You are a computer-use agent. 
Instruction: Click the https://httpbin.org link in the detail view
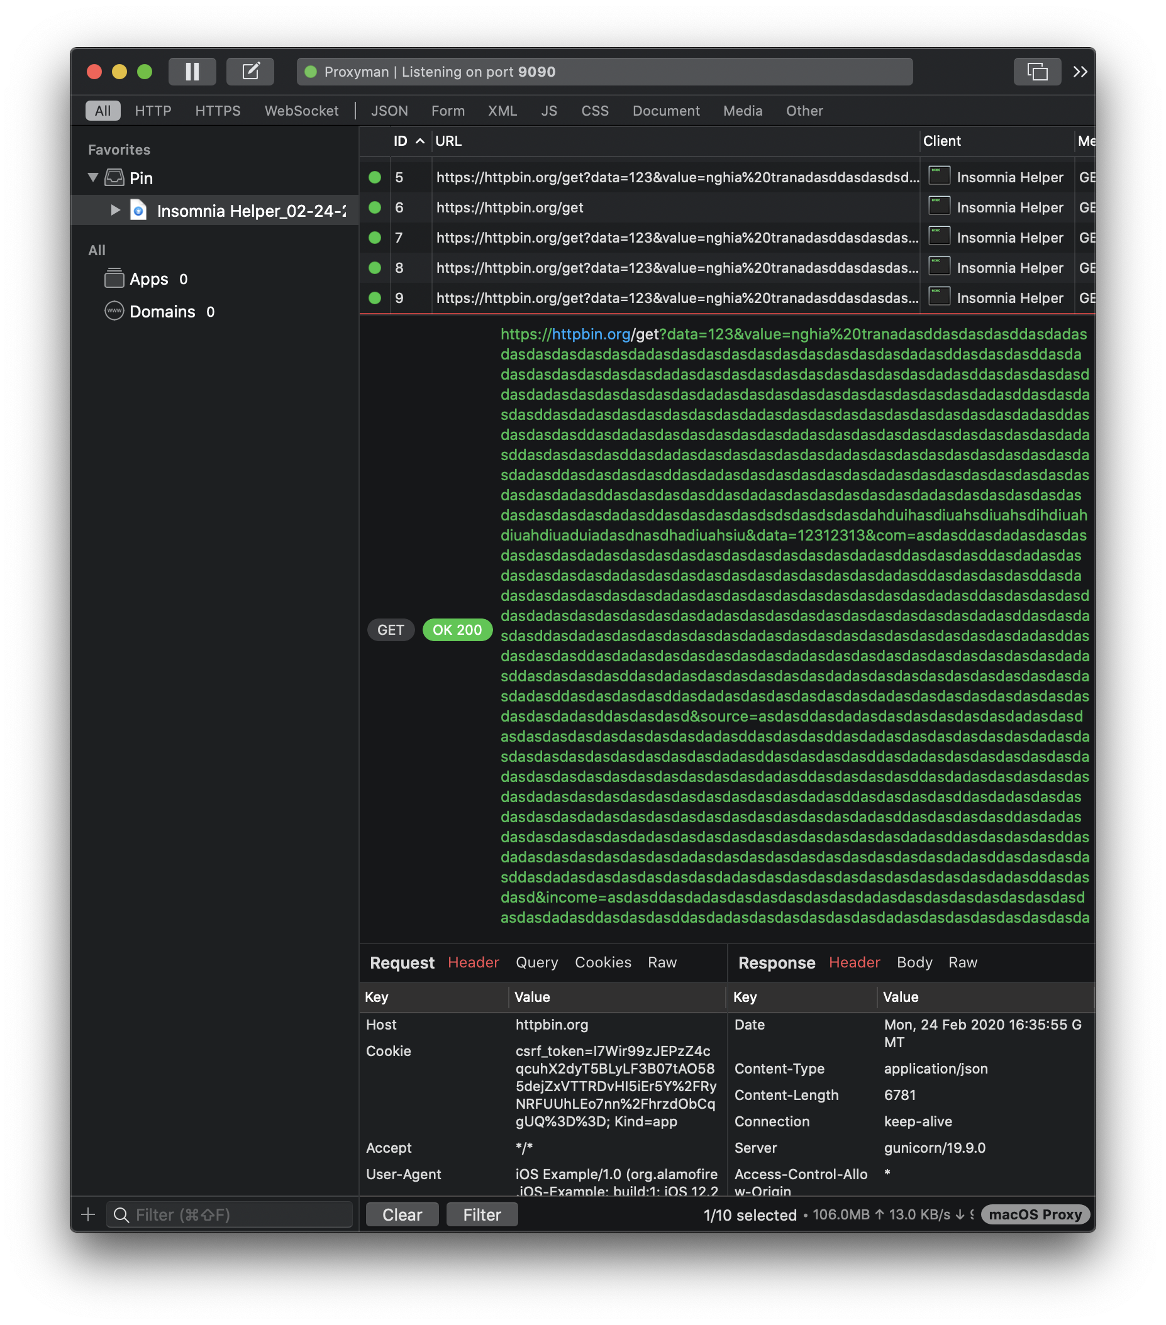point(589,334)
